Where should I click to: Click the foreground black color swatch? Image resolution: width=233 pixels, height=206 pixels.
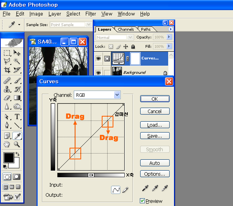tap(9, 157)
